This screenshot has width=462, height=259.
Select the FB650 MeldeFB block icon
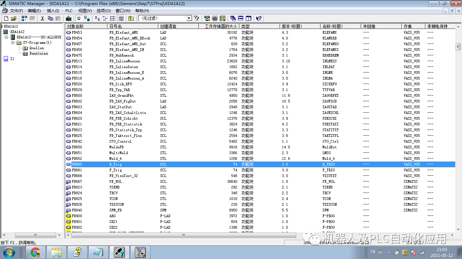click(x=68, y=147)
